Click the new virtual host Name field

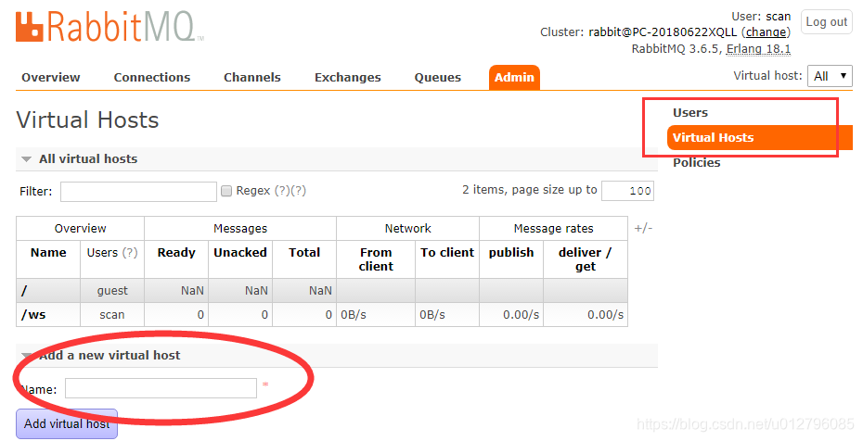pyautogui.click(x=161, y=388)
